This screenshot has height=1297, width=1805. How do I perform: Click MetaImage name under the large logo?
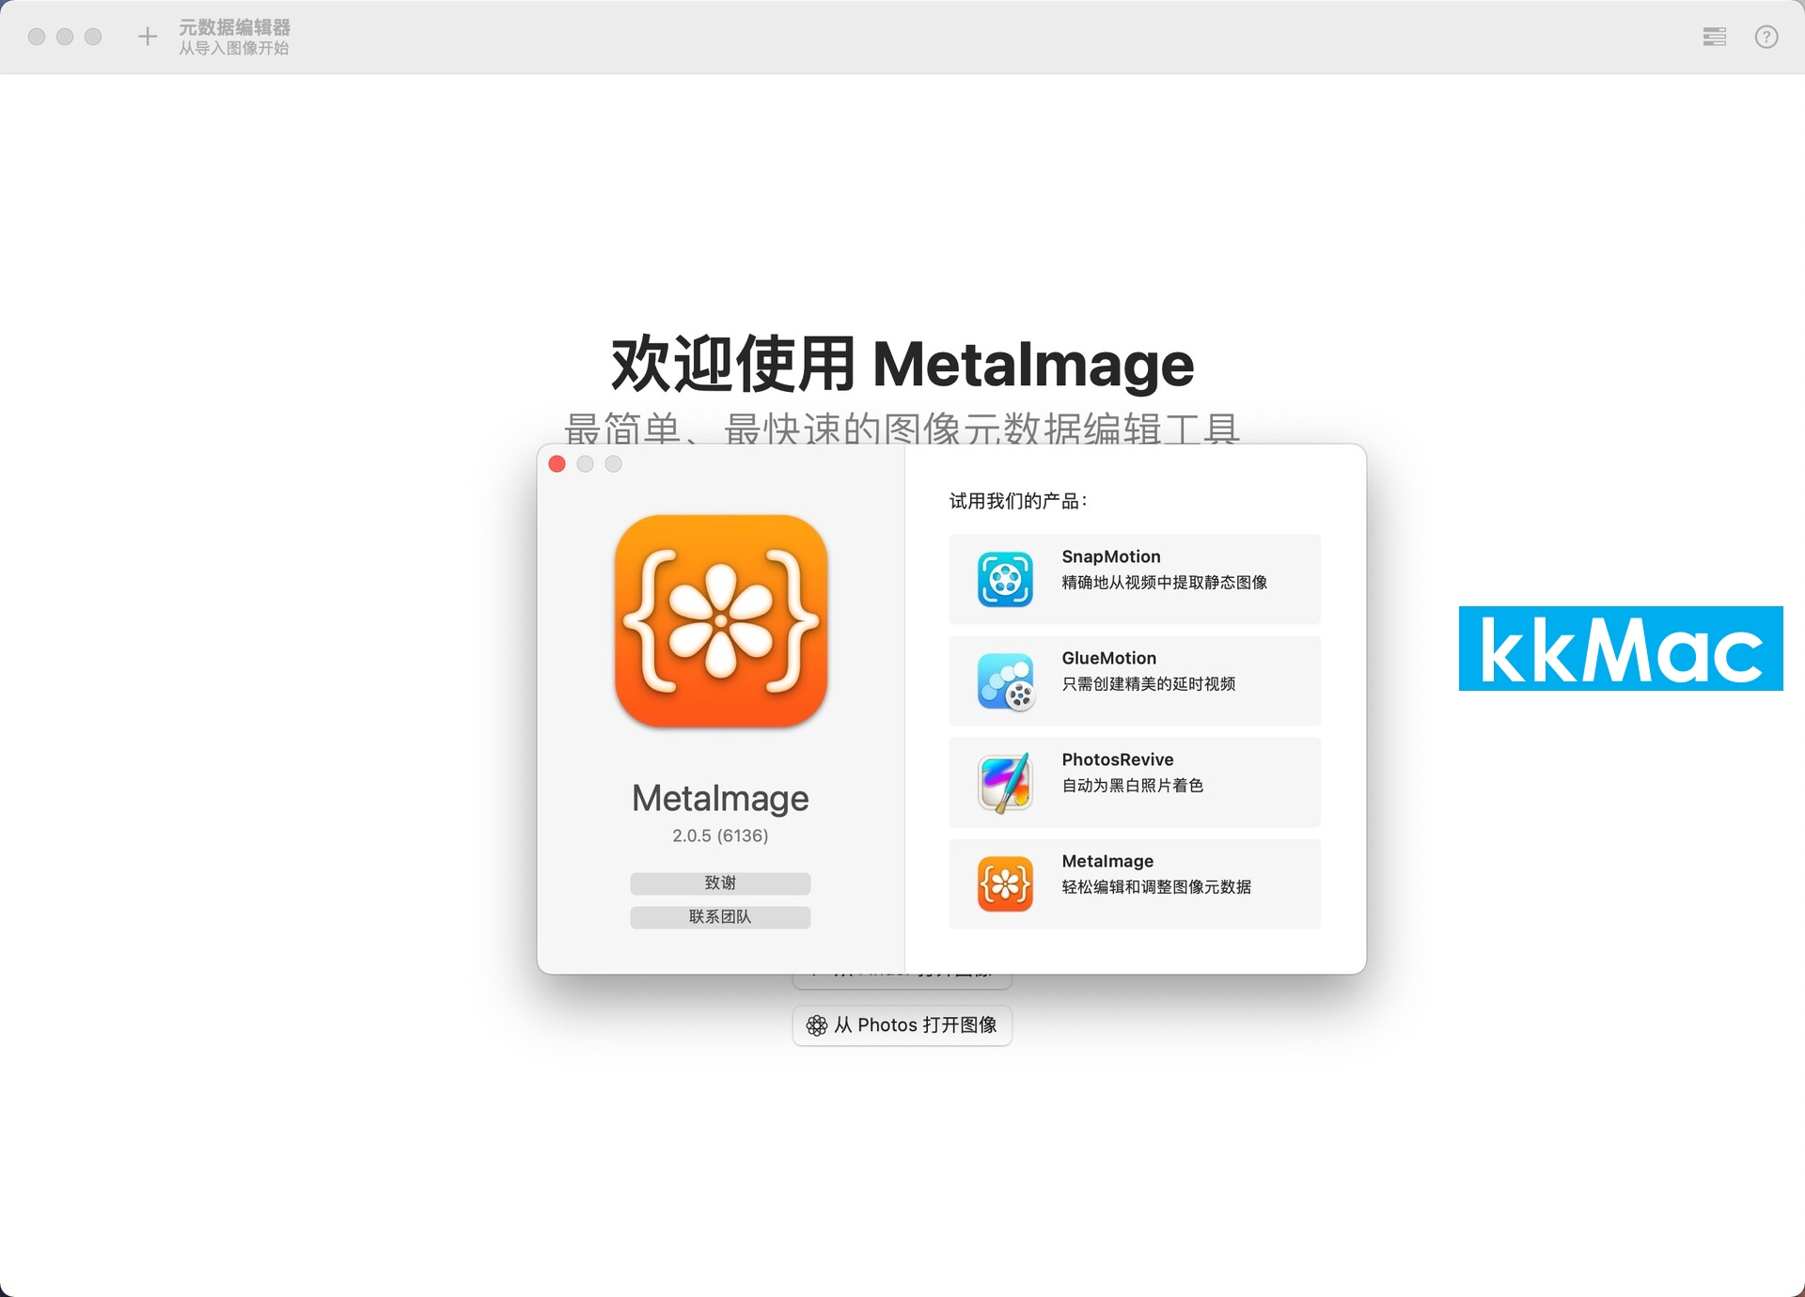click(720, 798)
